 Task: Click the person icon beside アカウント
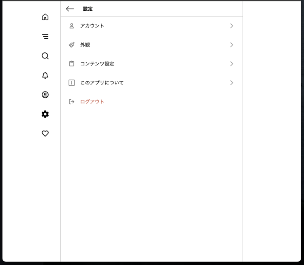click(x=71, y=26)
